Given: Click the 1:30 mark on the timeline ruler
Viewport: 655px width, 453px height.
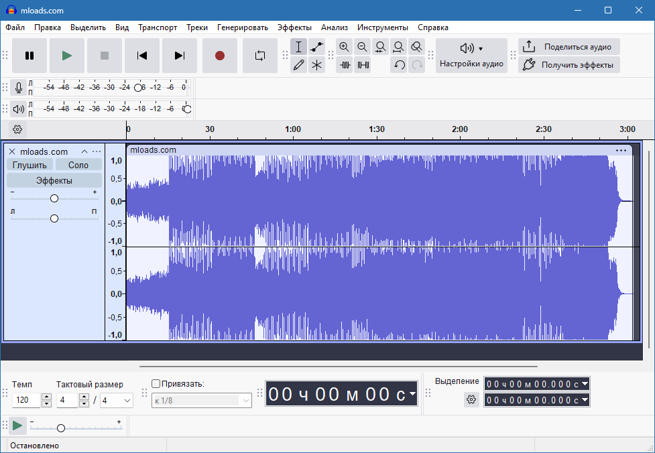Looking at the screenshot, I should pyautogui.click(x=377, y=129).
